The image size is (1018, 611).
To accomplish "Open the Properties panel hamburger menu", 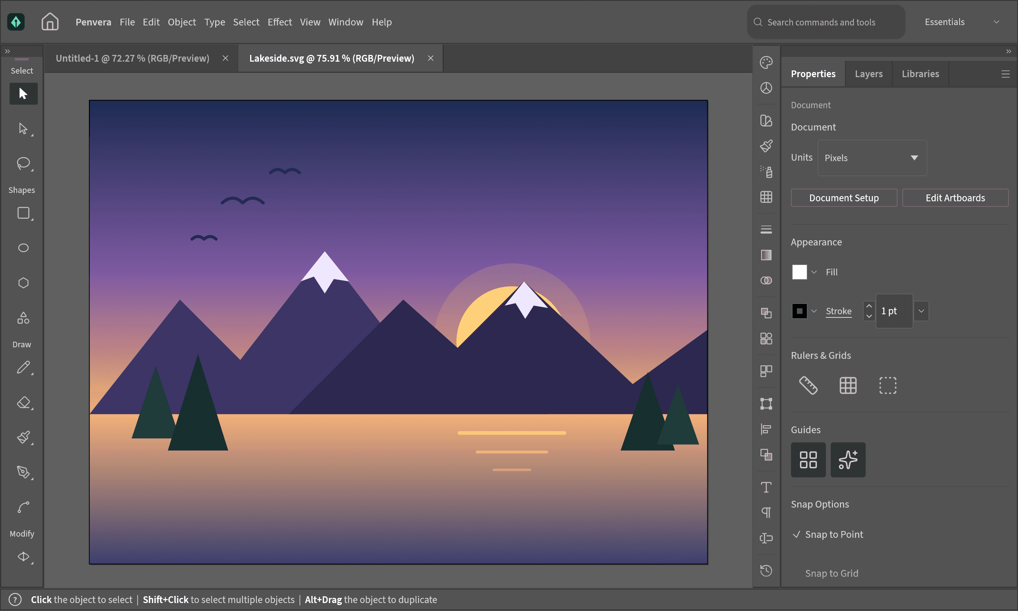I will 1005,74.
